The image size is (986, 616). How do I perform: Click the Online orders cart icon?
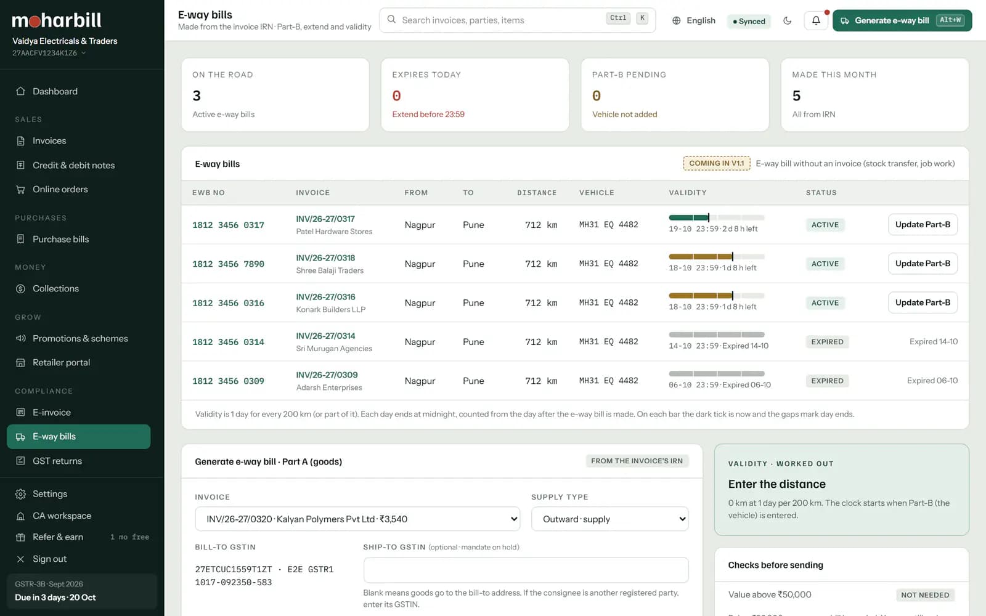point(20,189)
